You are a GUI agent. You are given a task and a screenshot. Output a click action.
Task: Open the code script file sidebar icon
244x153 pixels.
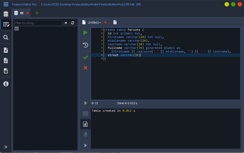[x=6, y=60]
